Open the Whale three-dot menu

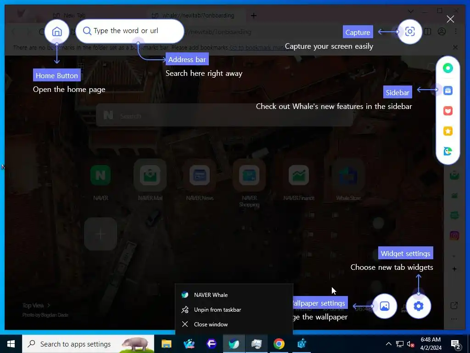click(x=456, y=32)
